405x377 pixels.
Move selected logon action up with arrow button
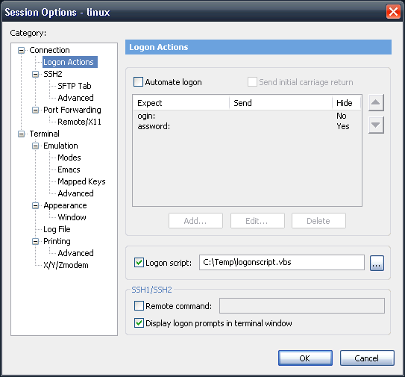pos(376,103)
